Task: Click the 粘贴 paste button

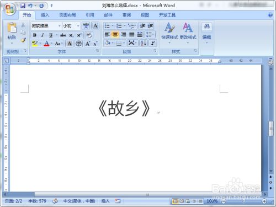Action: coord(12,33)
